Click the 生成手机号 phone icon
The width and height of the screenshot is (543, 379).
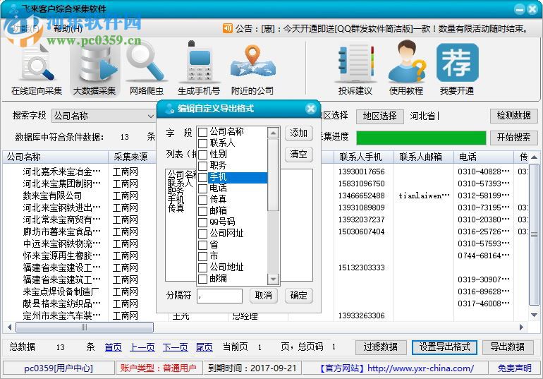coord(198,66)
